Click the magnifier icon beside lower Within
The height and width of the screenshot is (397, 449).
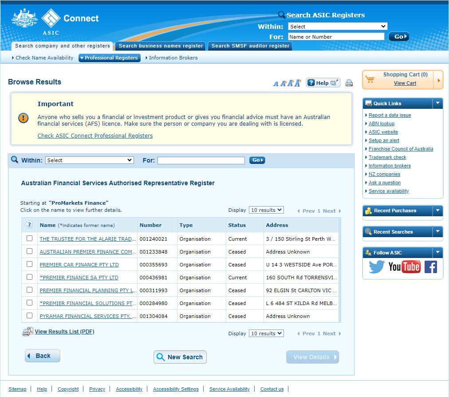pos(14,159)
